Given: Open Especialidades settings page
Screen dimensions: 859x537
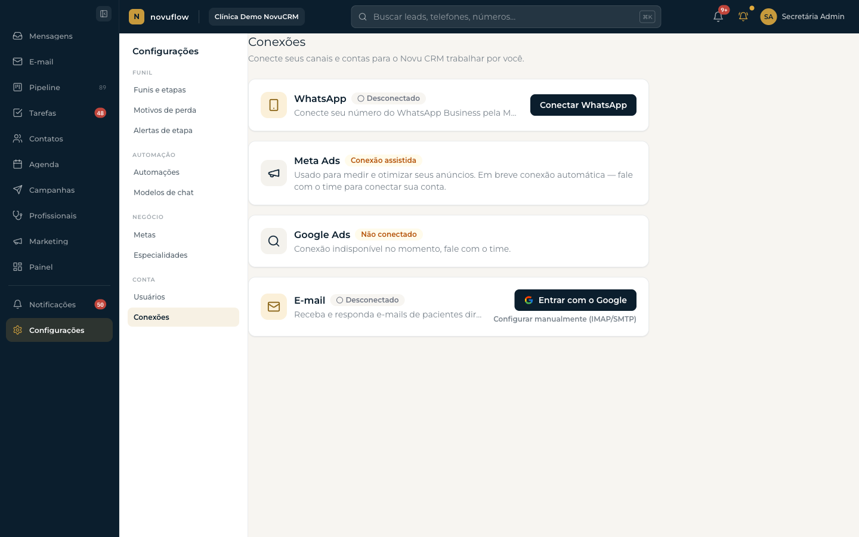Looking at the screenshot, I should [183, 255].
